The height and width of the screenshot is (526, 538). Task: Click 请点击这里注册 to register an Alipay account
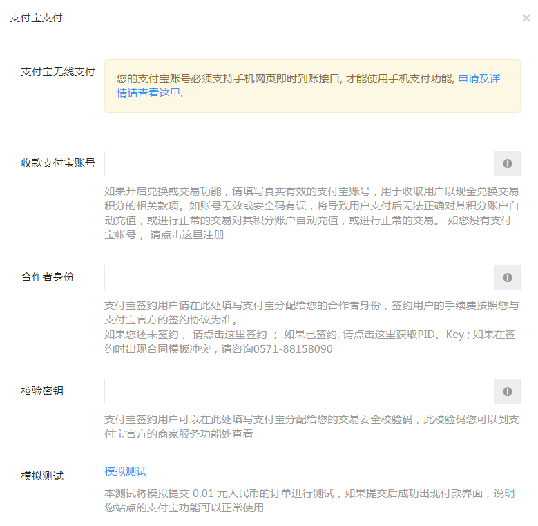187,235
